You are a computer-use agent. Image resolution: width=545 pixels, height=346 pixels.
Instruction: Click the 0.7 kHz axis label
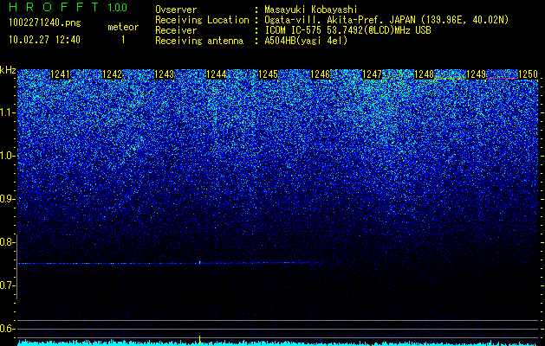(6, 285)
